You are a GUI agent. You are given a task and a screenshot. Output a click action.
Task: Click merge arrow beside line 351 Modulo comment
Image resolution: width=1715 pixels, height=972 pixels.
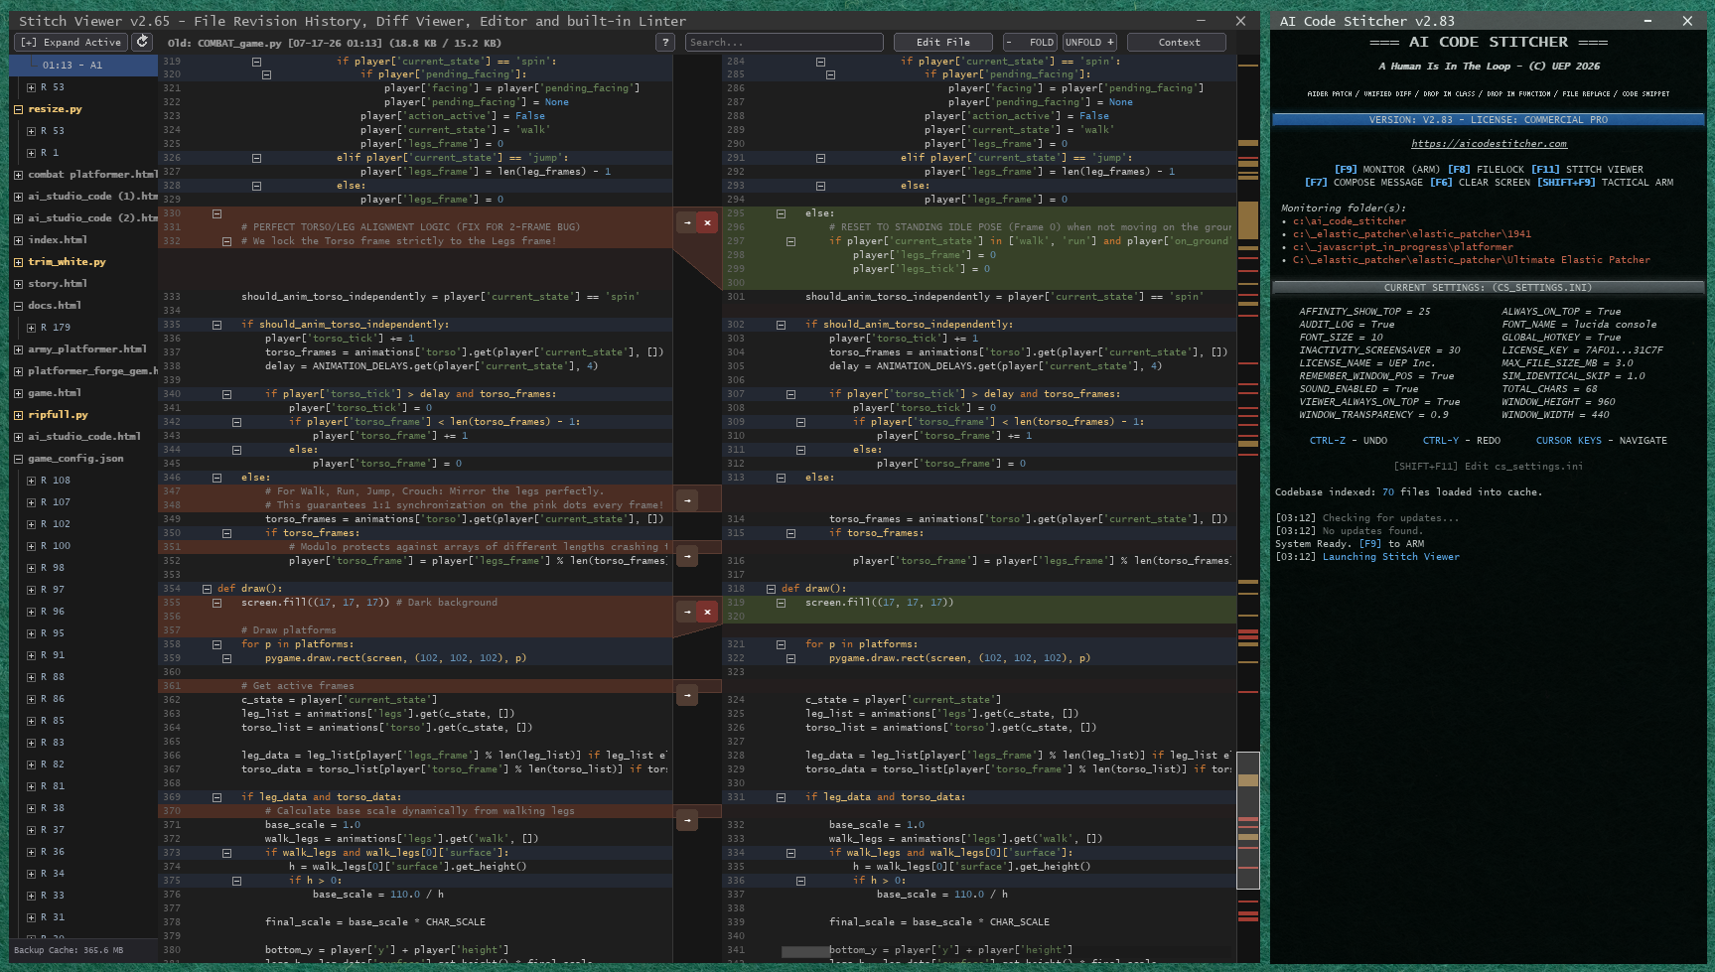point(687,556)
